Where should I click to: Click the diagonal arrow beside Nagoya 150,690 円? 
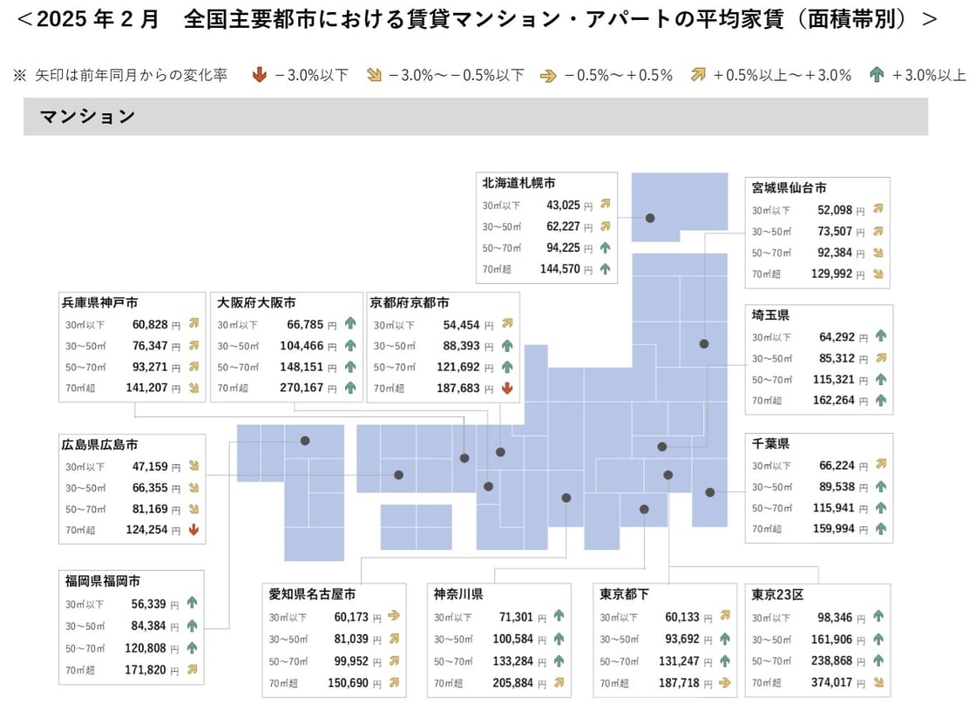click(393, 682)
